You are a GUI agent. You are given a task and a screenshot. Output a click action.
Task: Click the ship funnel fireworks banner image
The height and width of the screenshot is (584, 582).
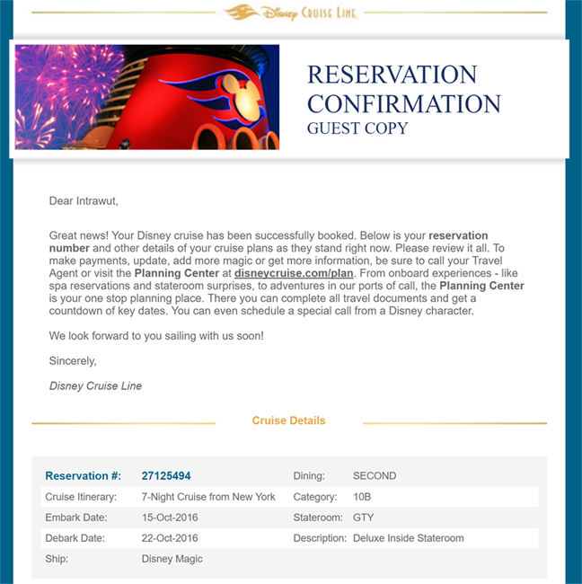[147, 97]
